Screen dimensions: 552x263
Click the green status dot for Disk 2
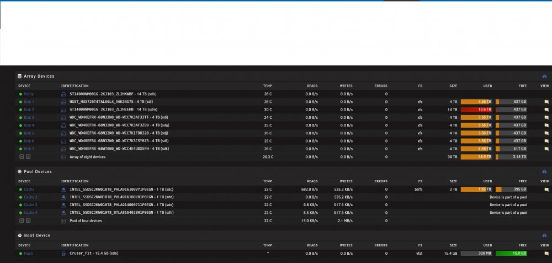pyautogui.click(x=20, y=109)
